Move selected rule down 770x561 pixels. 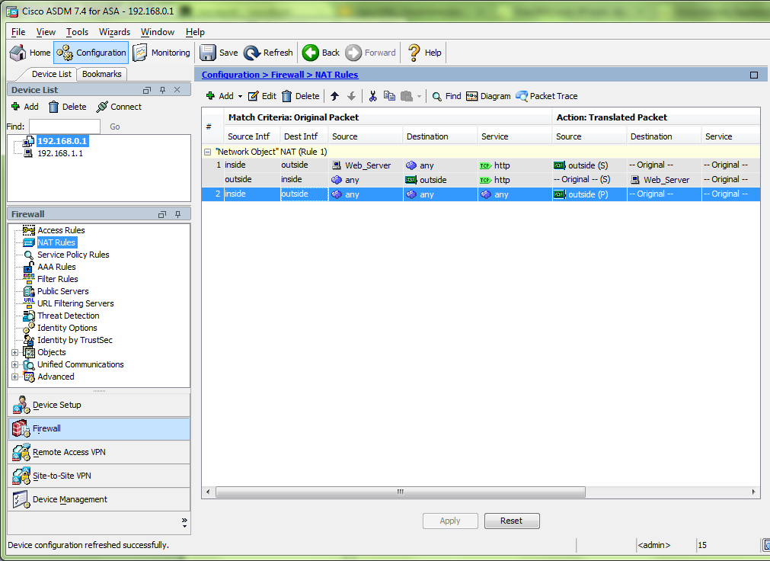[x=352, y=96]
